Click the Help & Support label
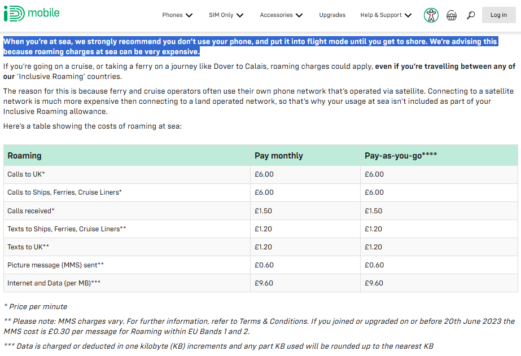 pos(381,15)
